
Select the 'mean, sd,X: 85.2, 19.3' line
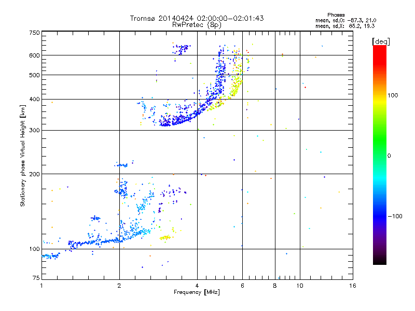345,26
